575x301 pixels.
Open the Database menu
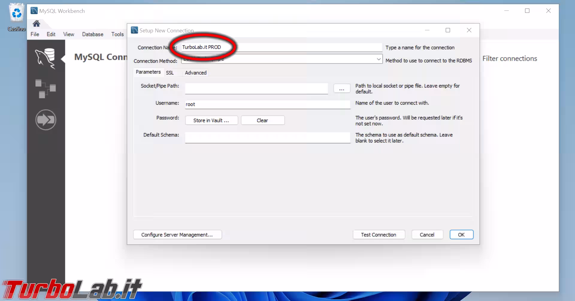pos(93,34)
